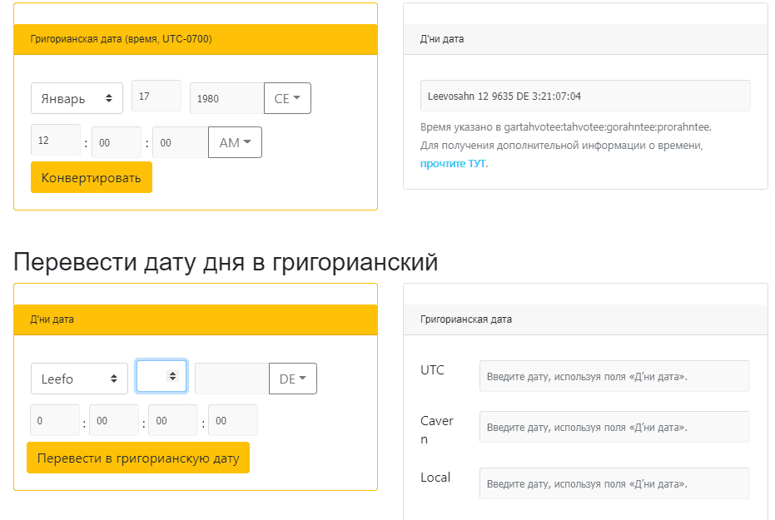The height and width of the screenshot is (520, 775).
Task: Open the CE era dropdown
Action: point(287,97)
